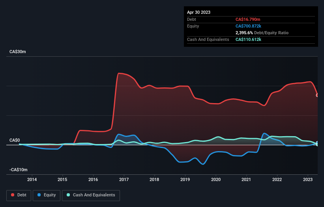
Task: Click the tooltip Cash And Equivalents label
Action: 208,39
